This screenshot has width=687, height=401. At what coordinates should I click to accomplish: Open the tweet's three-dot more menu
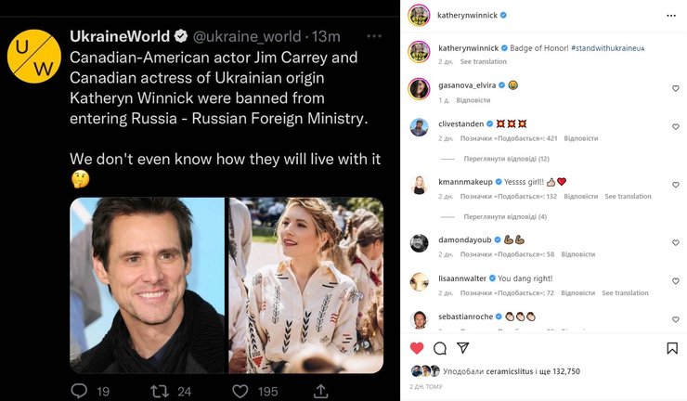pos(374,36)
